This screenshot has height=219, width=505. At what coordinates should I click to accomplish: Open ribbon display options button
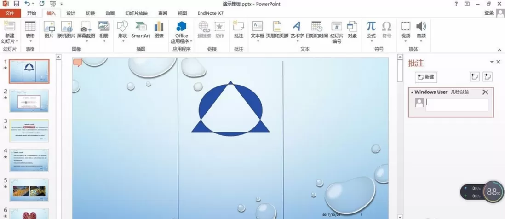coord(467,4)
